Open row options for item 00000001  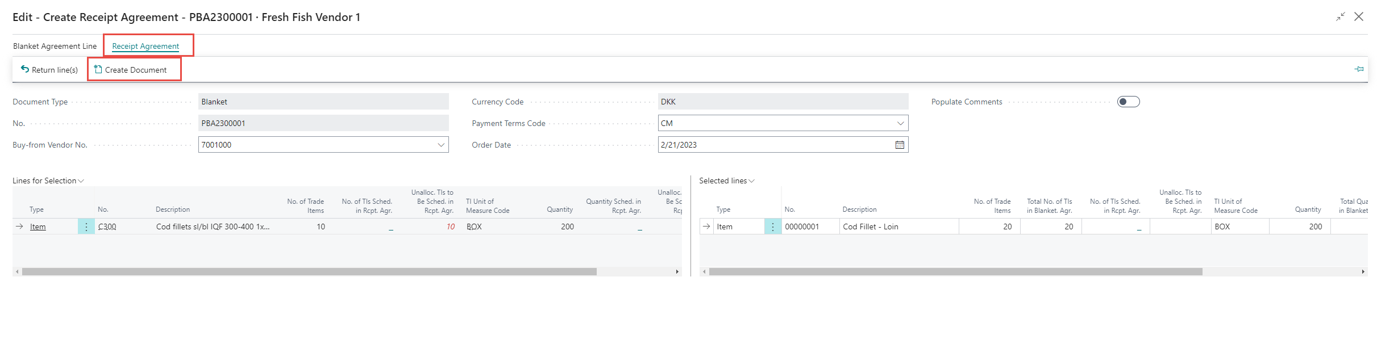pyautogui.click(x=773, y=227)
